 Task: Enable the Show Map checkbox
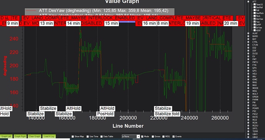click(73, 137)
